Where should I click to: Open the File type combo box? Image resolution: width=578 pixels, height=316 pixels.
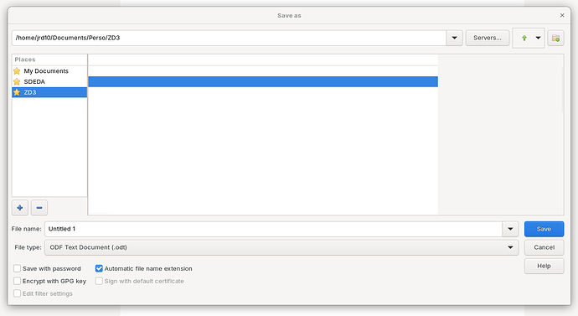click(281, 247)
